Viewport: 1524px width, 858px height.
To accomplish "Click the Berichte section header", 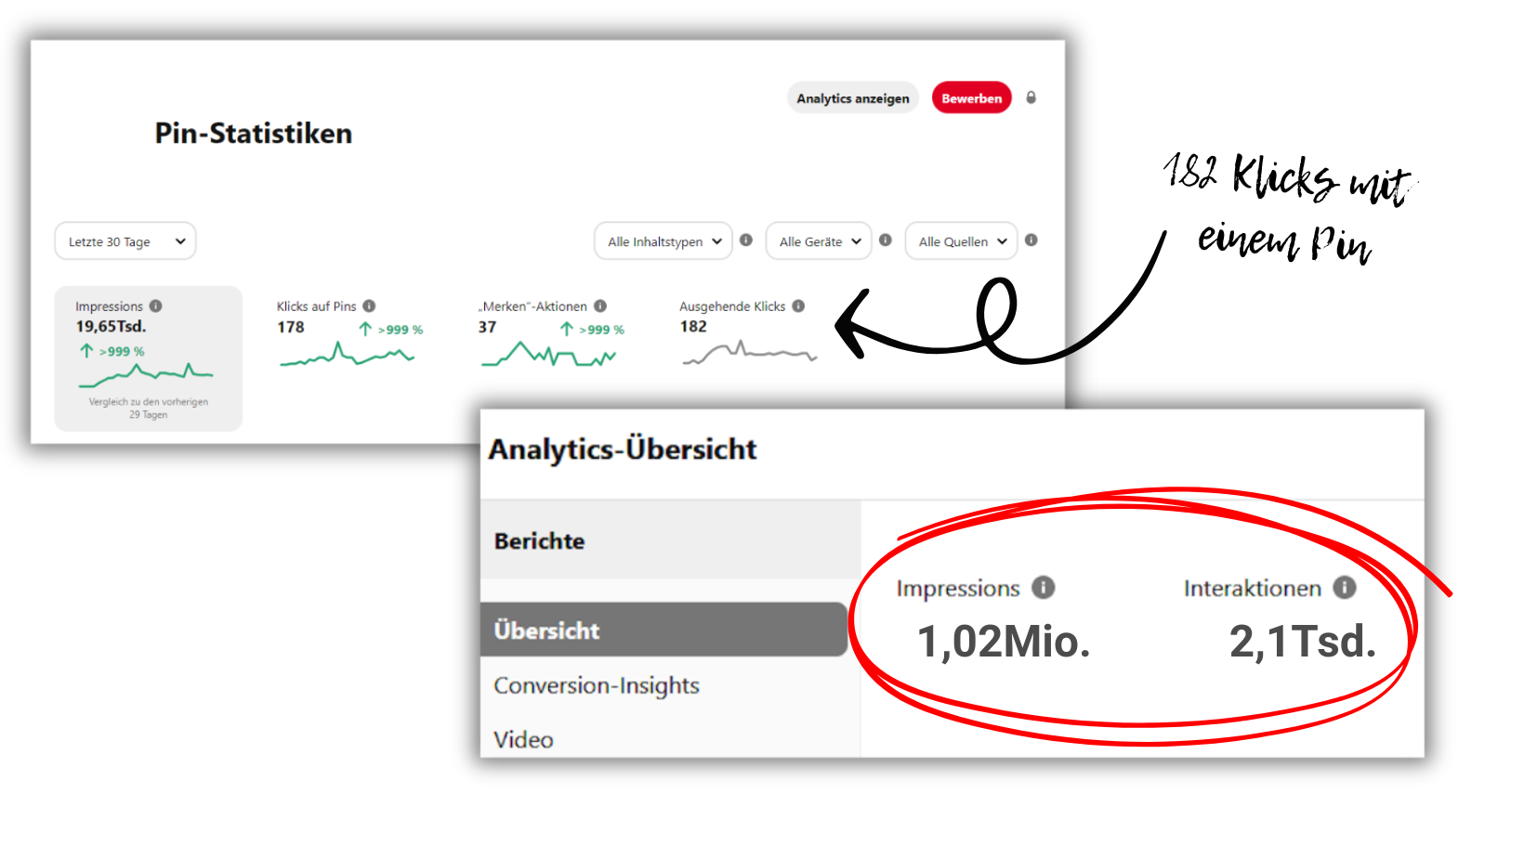I will coord(671,540).
